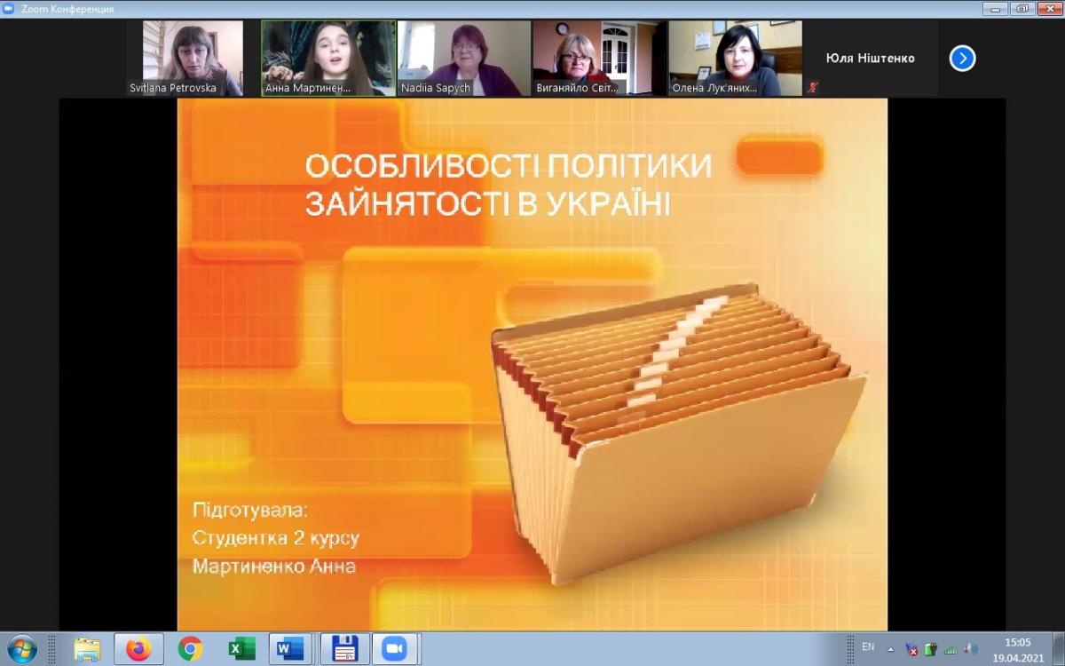Click slide text 'Підготувала:'
The image size is (1065, 666).
[250, 511]
